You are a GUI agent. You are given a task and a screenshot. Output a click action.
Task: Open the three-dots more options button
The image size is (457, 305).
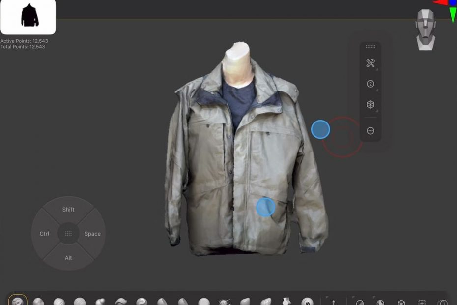click(371, 131)
